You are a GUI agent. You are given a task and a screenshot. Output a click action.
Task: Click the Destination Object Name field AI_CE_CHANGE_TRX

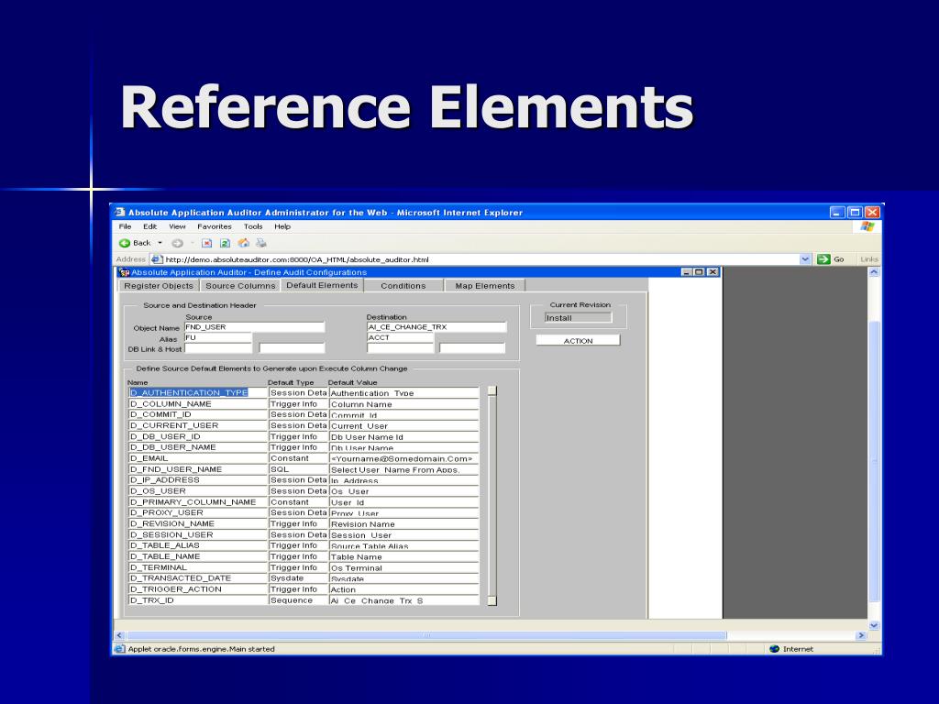pos(436,327)
